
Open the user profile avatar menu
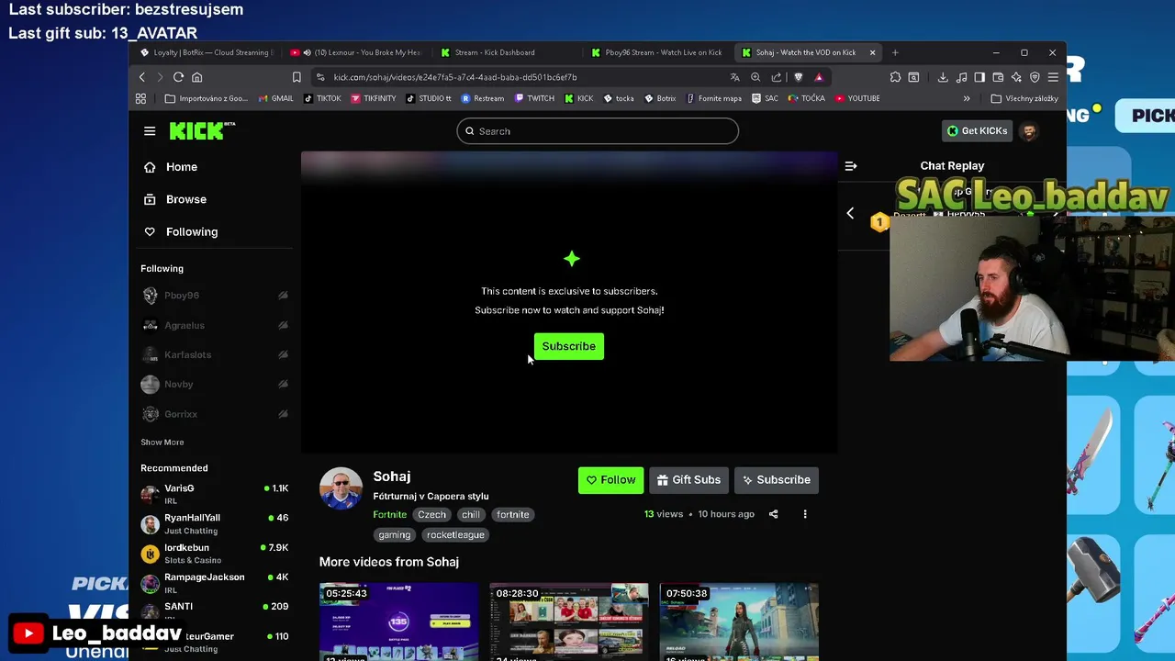click(x=1029, y=131)
